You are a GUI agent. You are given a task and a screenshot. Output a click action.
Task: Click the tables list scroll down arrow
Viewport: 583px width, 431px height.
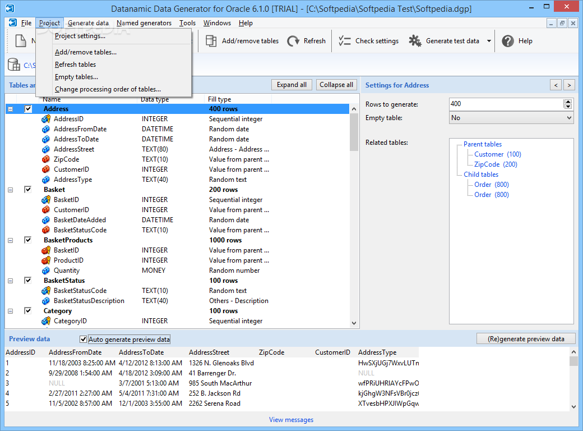click(354, 323)
